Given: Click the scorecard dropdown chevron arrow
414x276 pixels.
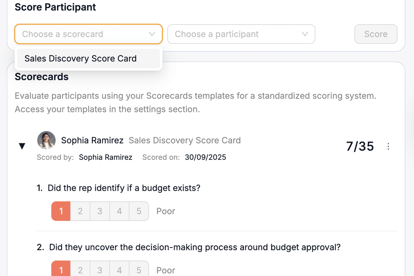Looking at the screenshot, I should click(152, 34).
